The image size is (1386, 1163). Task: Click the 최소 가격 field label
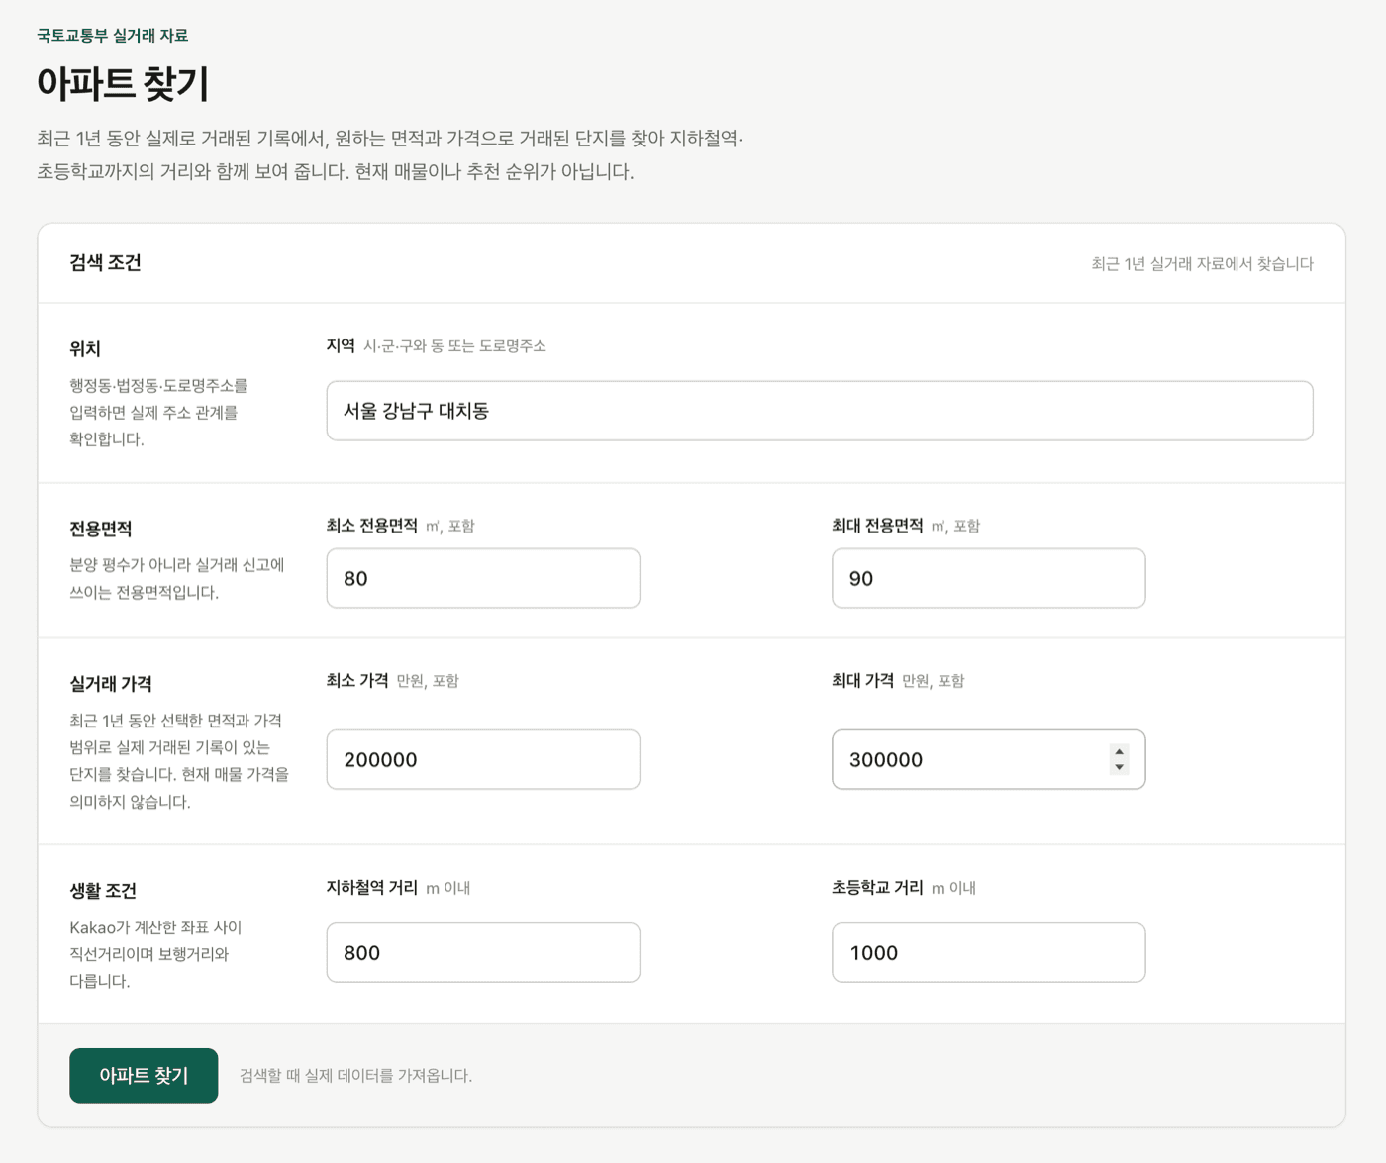point(357,680)
